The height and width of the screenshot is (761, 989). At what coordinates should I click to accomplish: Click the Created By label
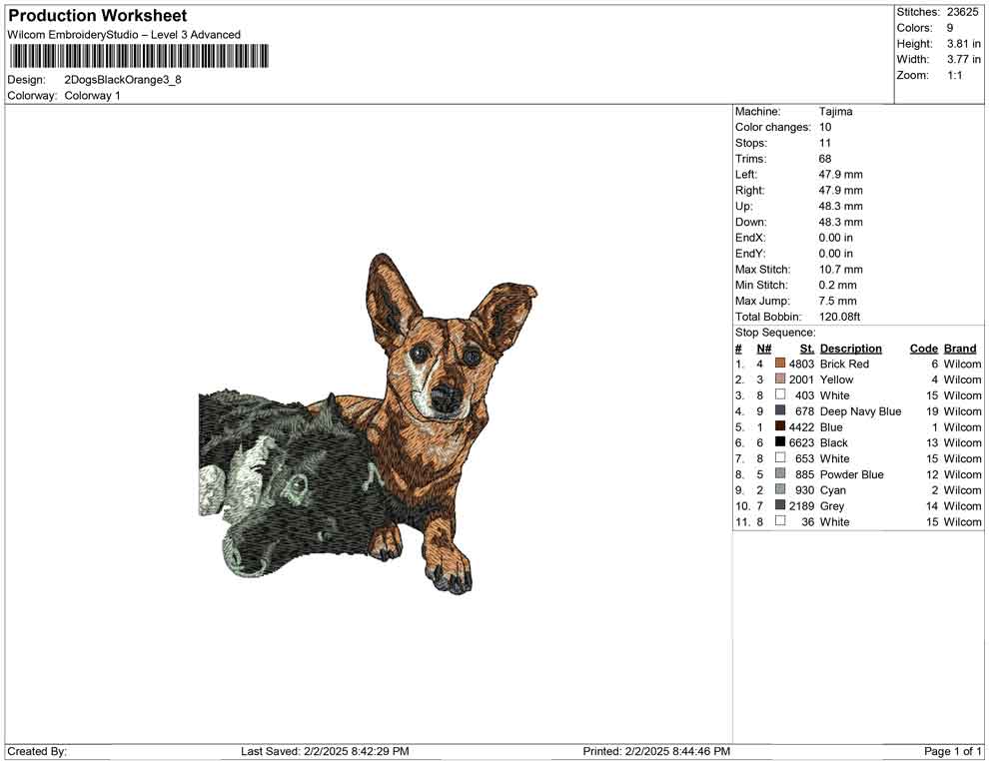(x=37, y=751)
